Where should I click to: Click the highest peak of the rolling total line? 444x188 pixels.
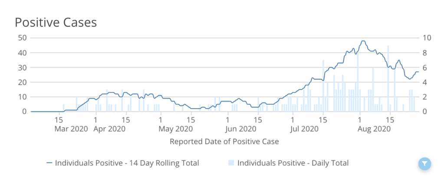(x=363, y=41)
